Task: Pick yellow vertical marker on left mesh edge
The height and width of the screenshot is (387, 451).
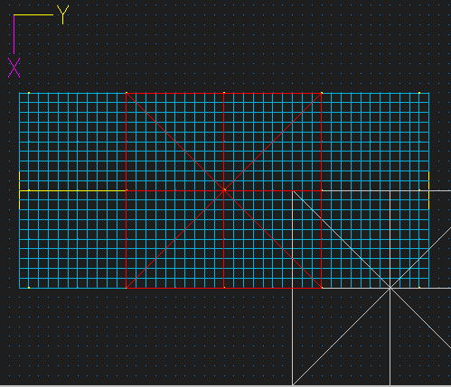Action: pos(19,190)
